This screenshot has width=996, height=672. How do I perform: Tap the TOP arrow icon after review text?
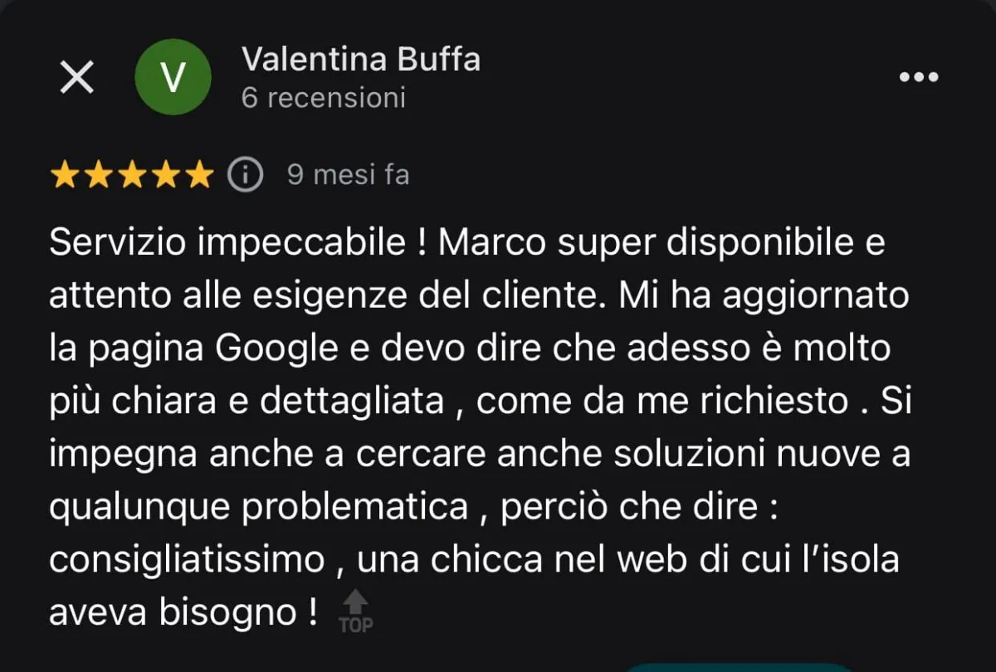pos(356,610)
